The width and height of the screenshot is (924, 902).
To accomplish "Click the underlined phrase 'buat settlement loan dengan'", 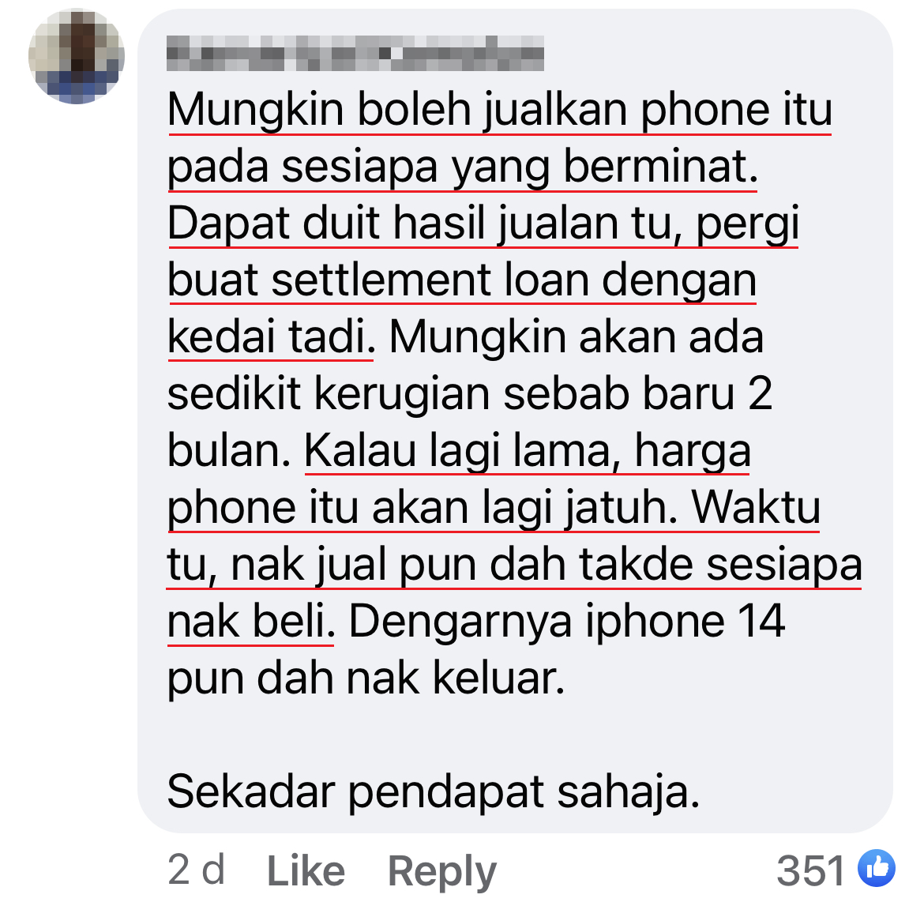I will click(462, 281).
